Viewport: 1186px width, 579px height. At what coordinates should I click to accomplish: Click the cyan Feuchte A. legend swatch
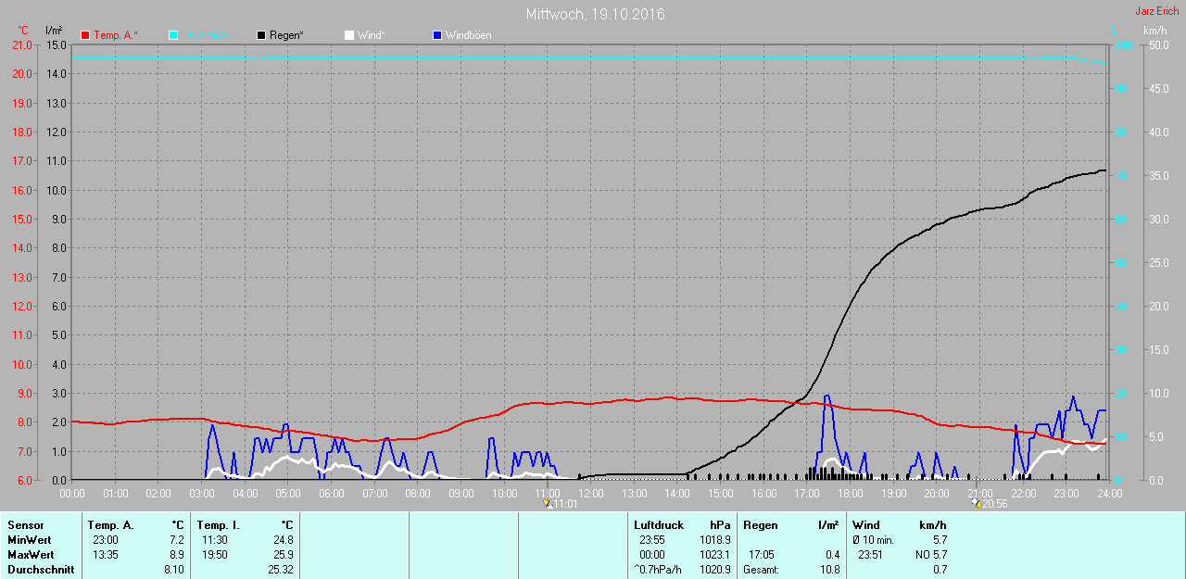[173, 35]
